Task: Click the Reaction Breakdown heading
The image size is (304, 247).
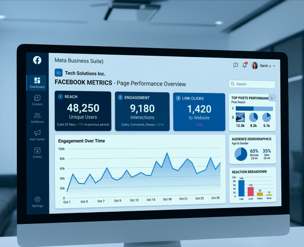Action: coord(250,172)
